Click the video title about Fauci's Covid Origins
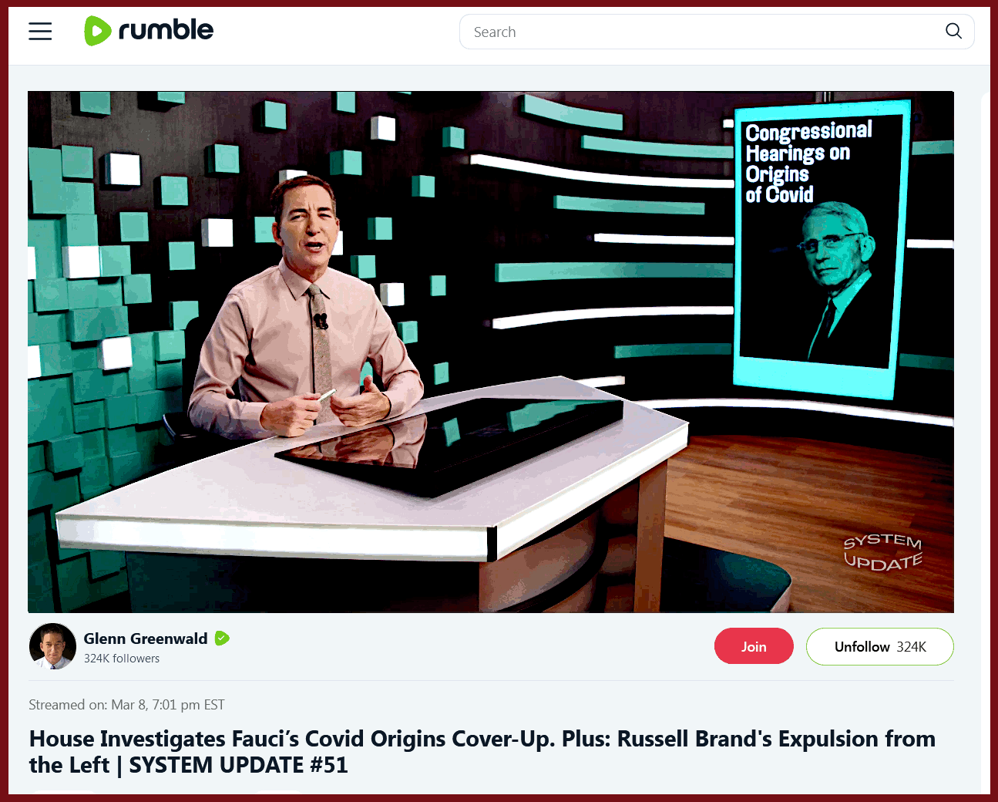This screenshot has height=802, width=998. click(x=482, y=752)
